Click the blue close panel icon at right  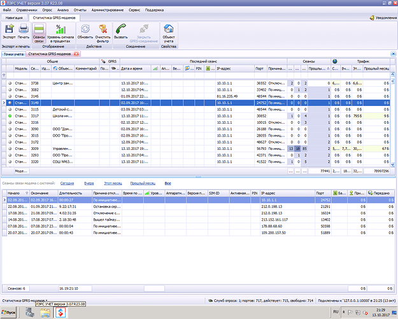tap(393, 54)
